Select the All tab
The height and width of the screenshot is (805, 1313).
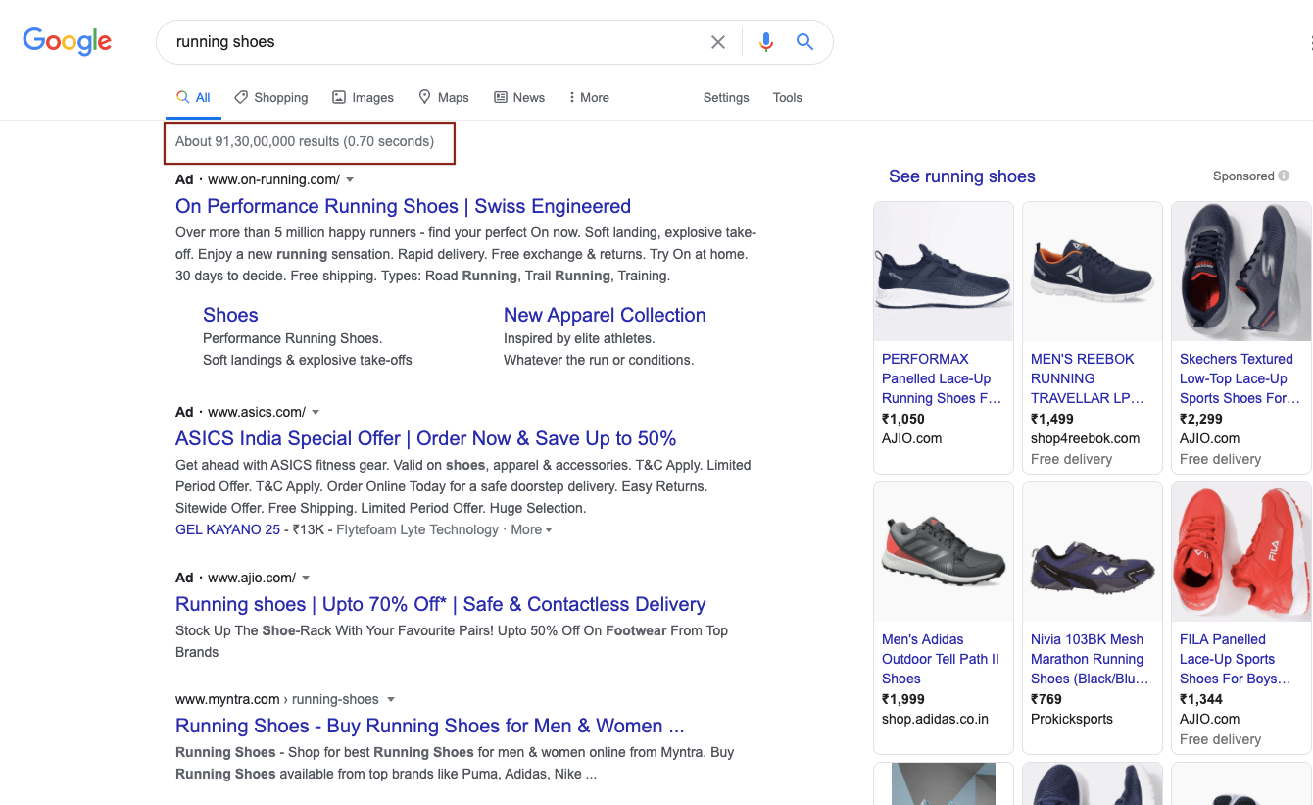[193, 97]
